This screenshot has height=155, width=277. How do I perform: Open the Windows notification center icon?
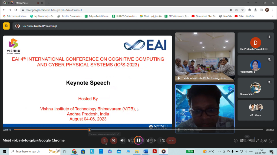pos(271,151)
